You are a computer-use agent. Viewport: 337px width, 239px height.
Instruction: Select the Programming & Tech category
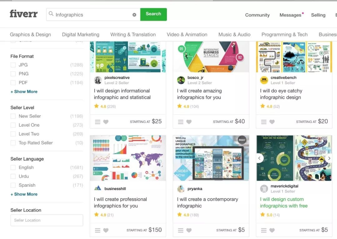[x=284, y=35]
